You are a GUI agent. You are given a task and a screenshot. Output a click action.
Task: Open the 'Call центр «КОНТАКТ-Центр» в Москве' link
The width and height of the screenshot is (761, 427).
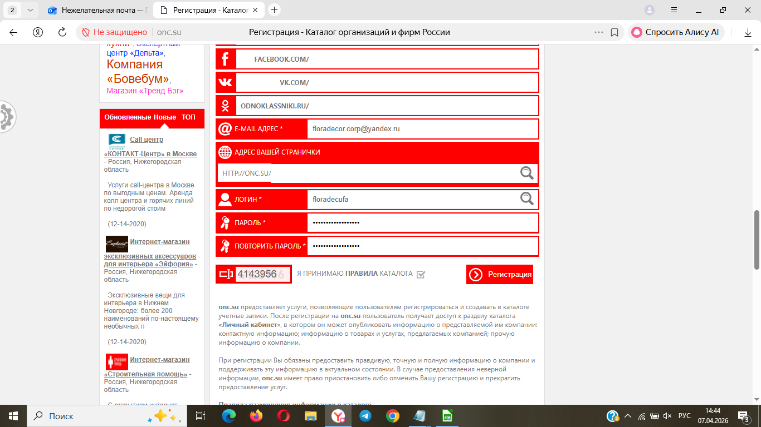pyautogui.click(x=150, y=147)
